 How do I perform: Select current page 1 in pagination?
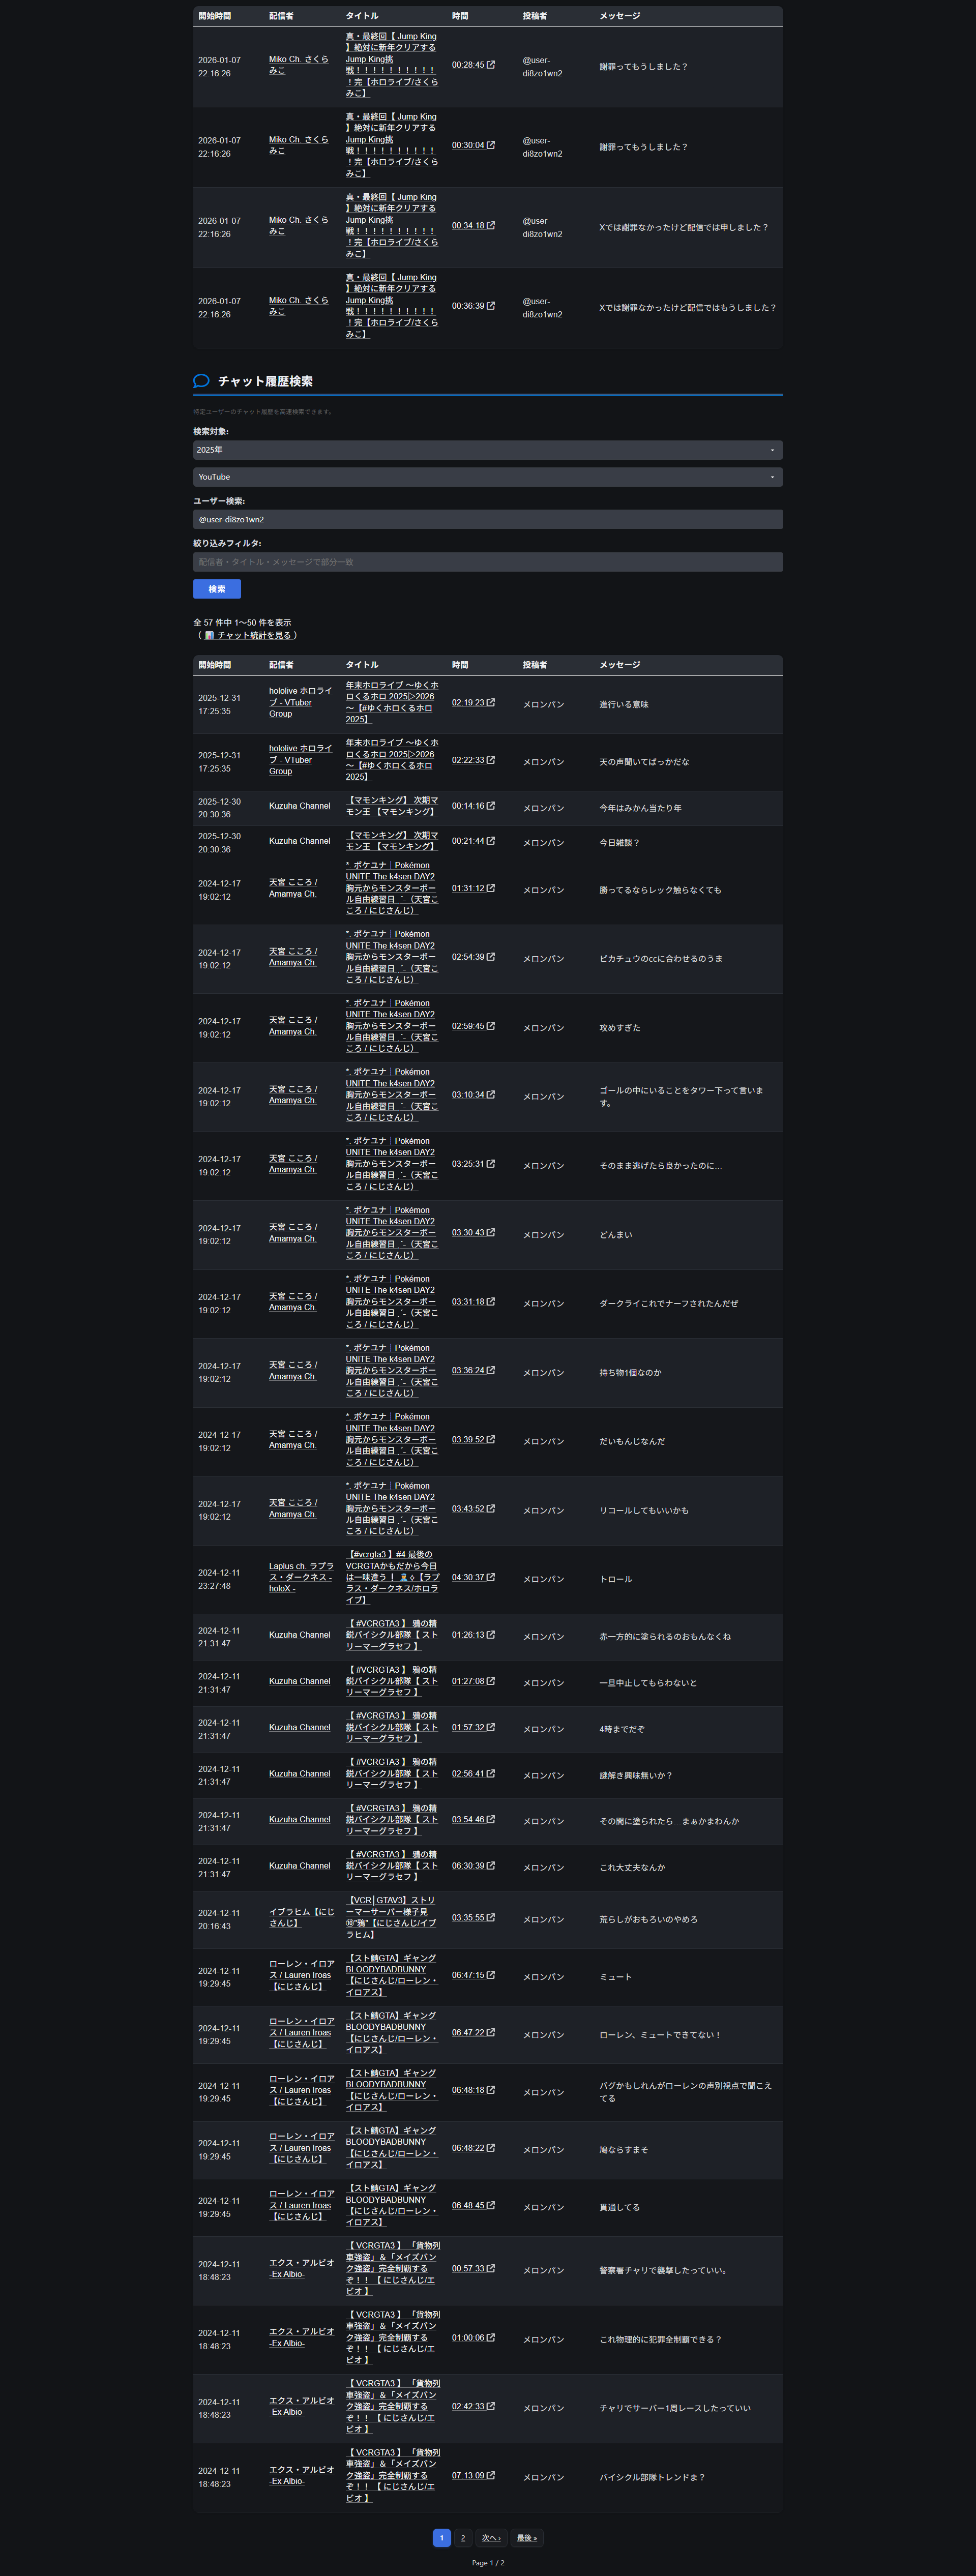pos(441,2537)
